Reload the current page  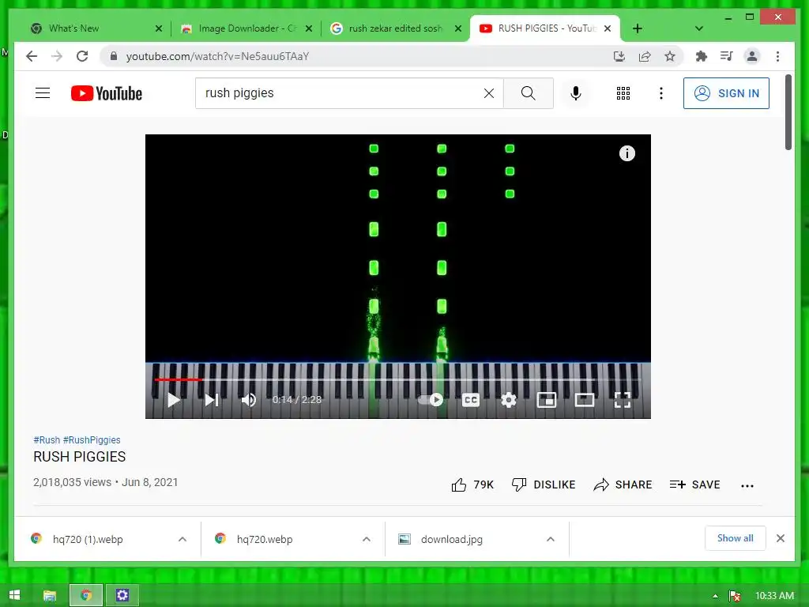[x=82, y=56]
